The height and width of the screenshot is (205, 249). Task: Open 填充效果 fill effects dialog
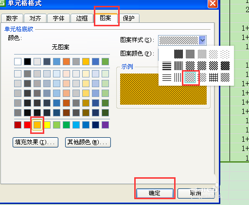point(36,142)
